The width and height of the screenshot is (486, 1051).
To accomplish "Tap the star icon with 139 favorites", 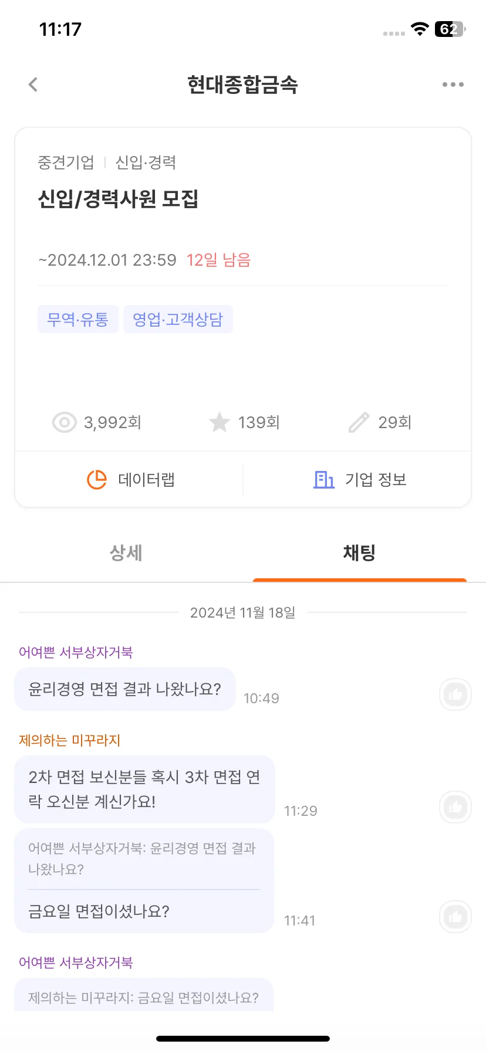I will 220,422.
